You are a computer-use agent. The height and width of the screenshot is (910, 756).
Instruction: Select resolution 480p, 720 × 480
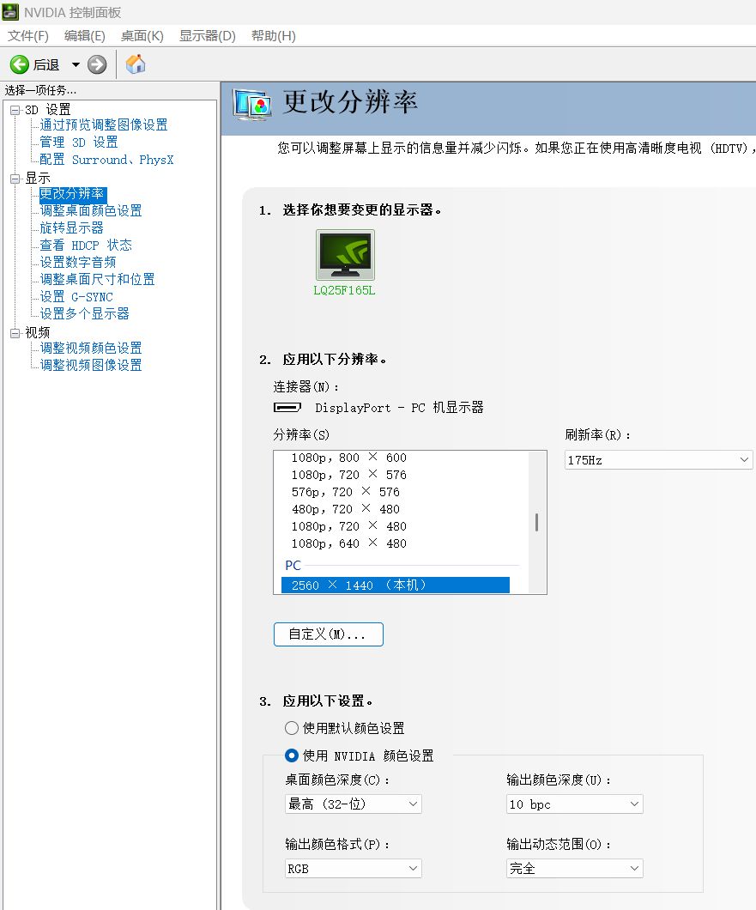345,509
